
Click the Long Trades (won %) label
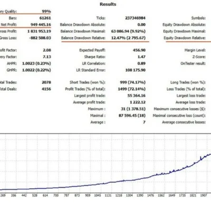coord(188,82)
